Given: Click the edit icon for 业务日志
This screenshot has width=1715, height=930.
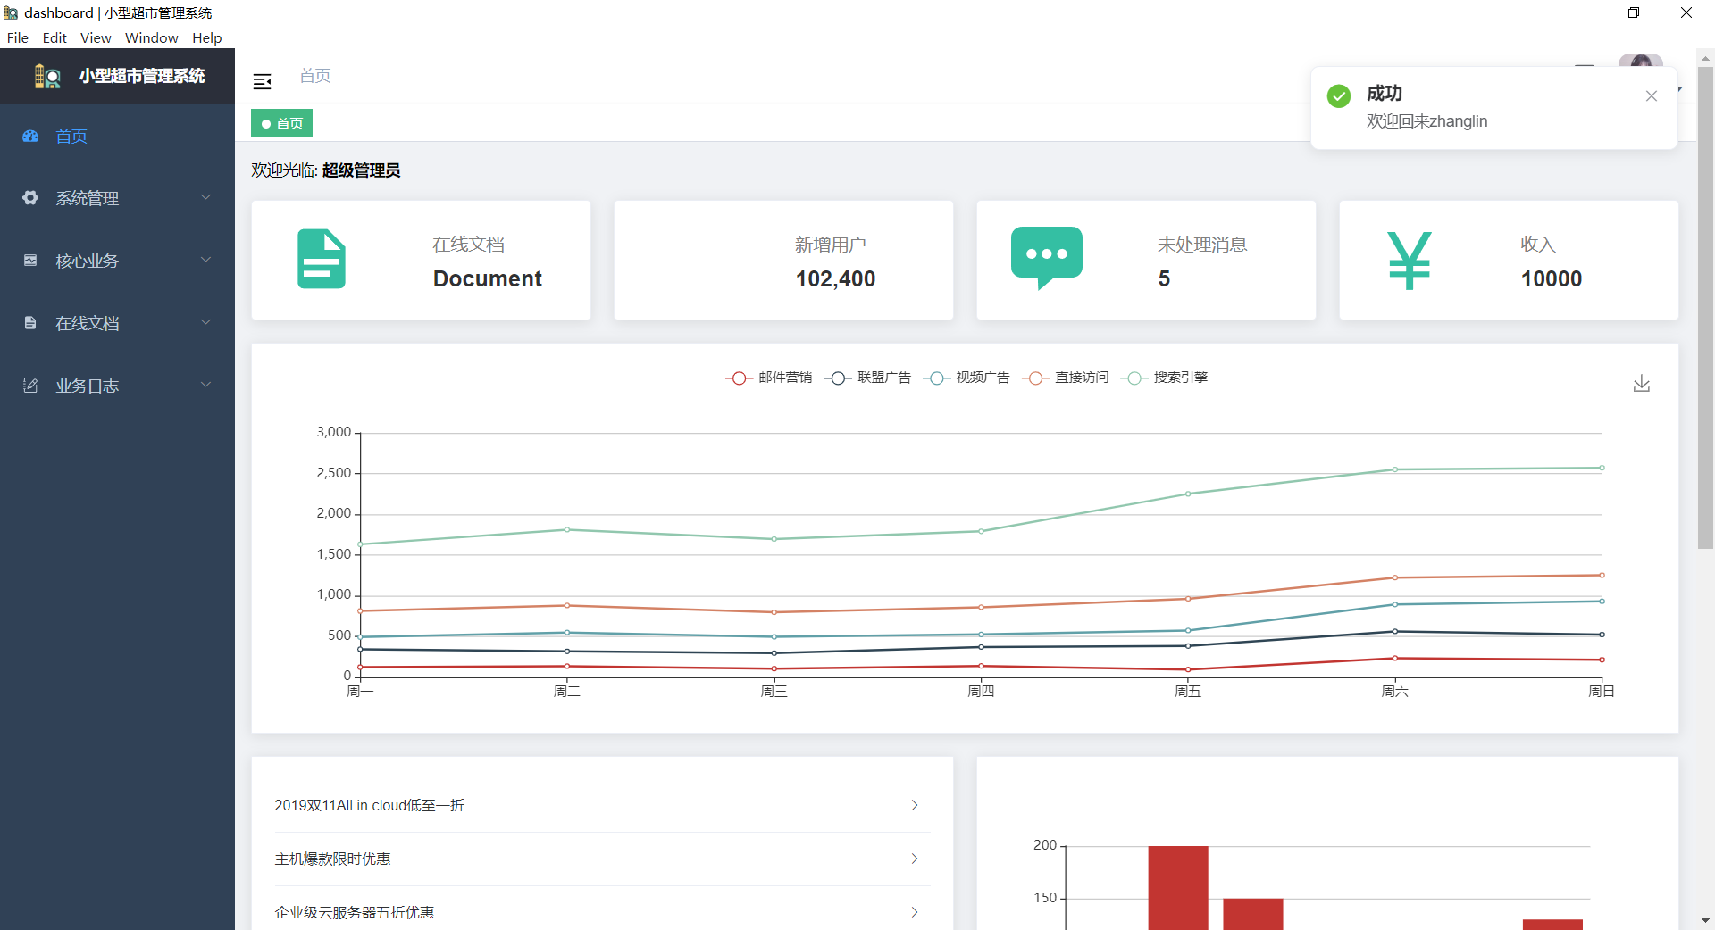Looking at the screenshot, I should (30, 386).
